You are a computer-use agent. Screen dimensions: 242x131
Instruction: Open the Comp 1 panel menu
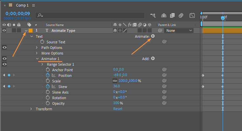pyautogui.click(x=33, y=5)
